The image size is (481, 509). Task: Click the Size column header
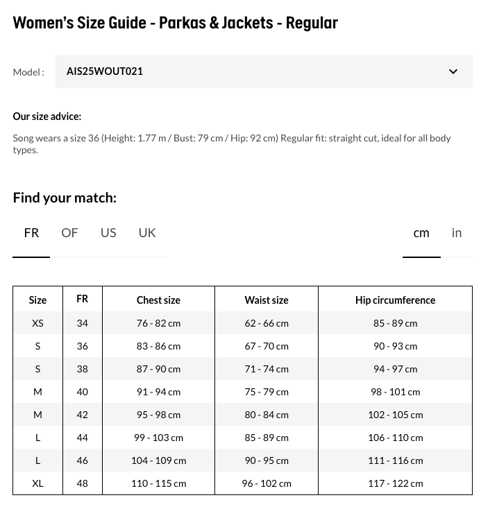tap(37, 300)
